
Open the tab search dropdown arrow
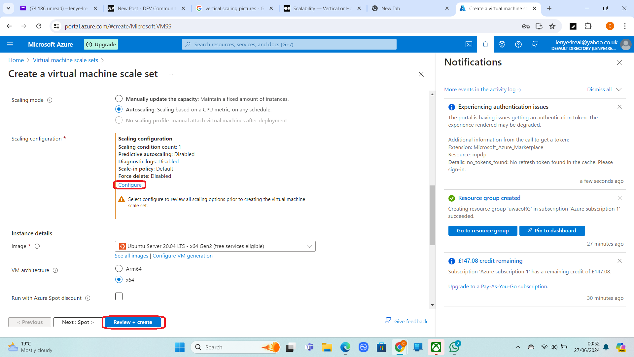[8, 8]
